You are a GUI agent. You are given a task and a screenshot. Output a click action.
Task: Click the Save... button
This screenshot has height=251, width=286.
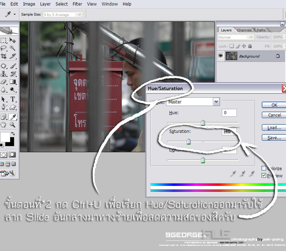[274, 138]
